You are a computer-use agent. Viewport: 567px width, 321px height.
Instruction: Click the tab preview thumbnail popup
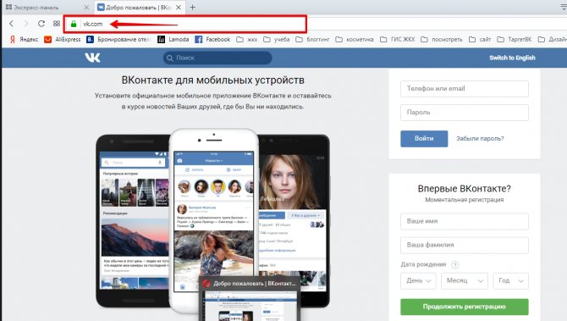click(x=250, y=299)
